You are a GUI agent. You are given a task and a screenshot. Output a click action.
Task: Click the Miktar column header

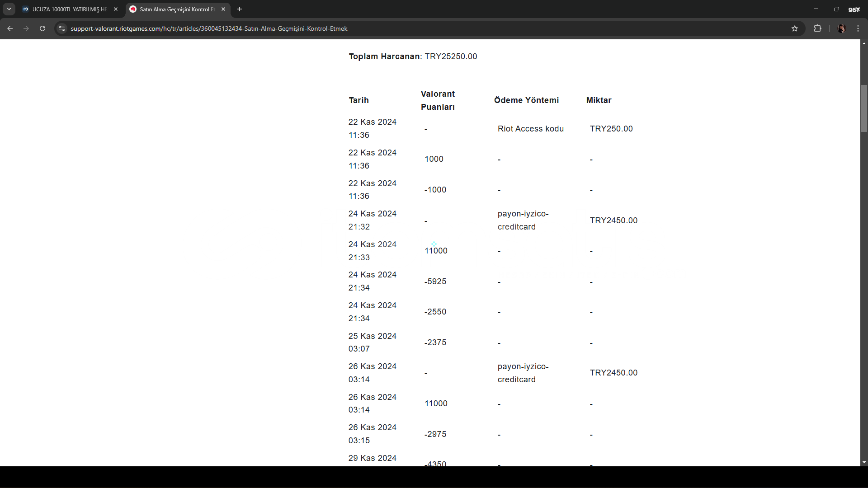[599, 100]
